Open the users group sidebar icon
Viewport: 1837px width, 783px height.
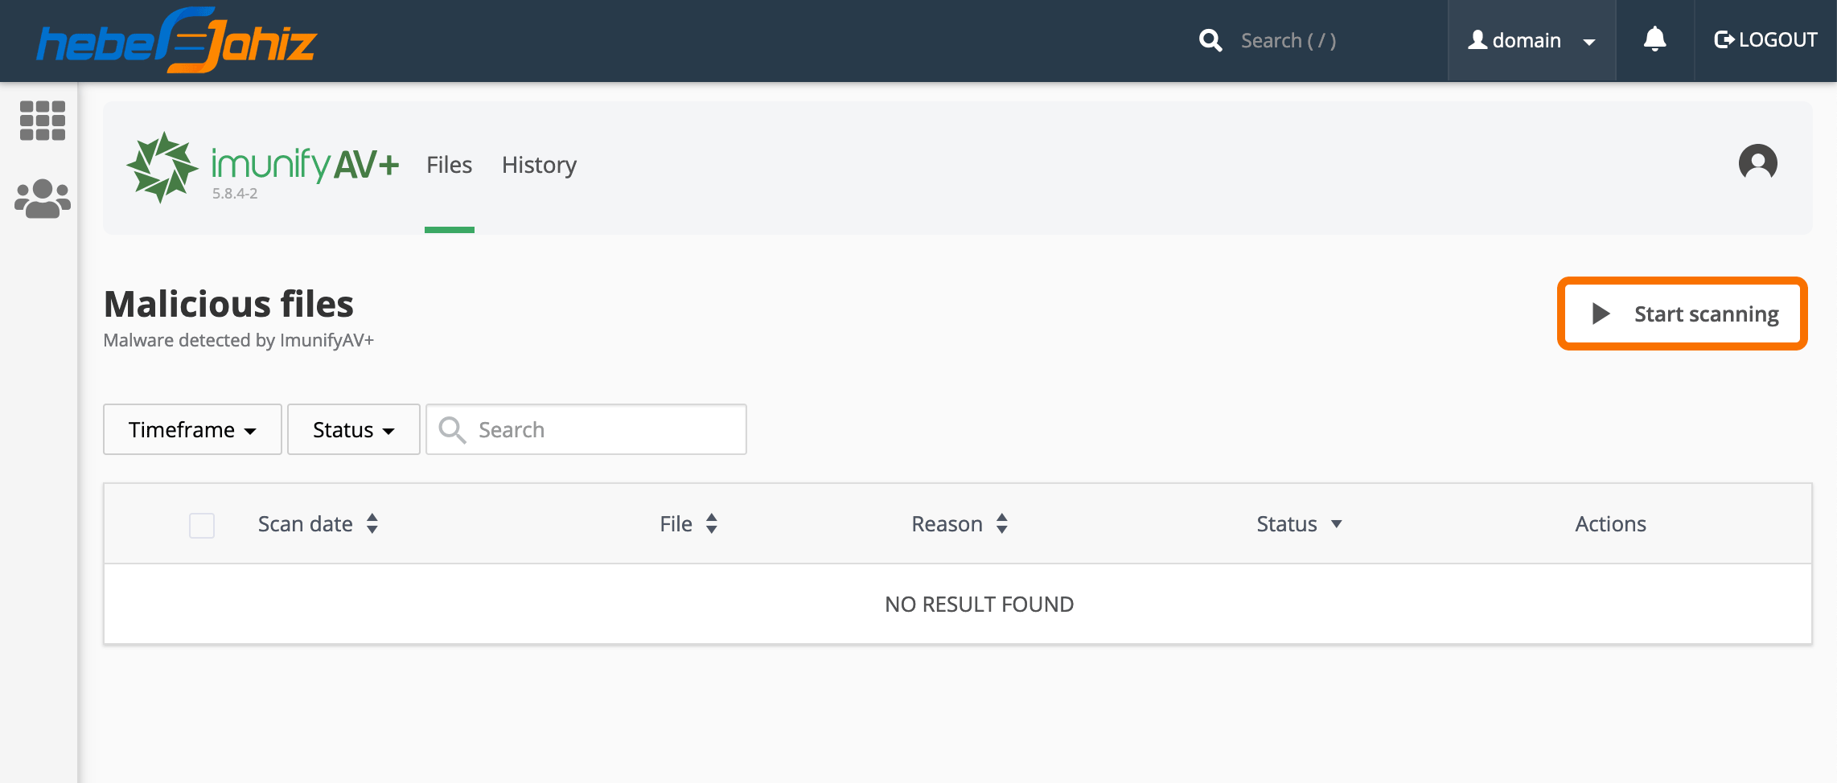(43, 199)
